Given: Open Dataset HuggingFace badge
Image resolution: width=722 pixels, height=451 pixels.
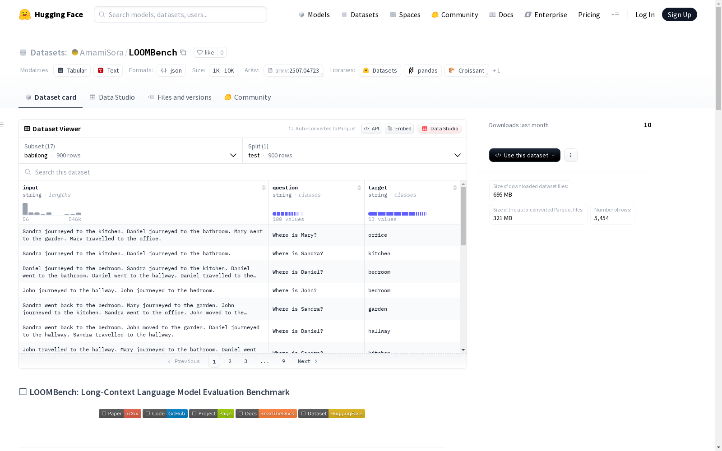Looking at the screenshot, I should (332, 414).
